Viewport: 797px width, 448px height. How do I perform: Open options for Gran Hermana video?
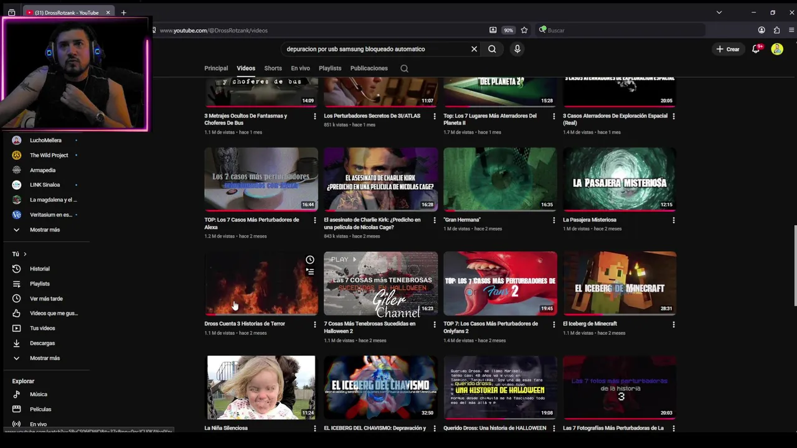pos(554,220)
